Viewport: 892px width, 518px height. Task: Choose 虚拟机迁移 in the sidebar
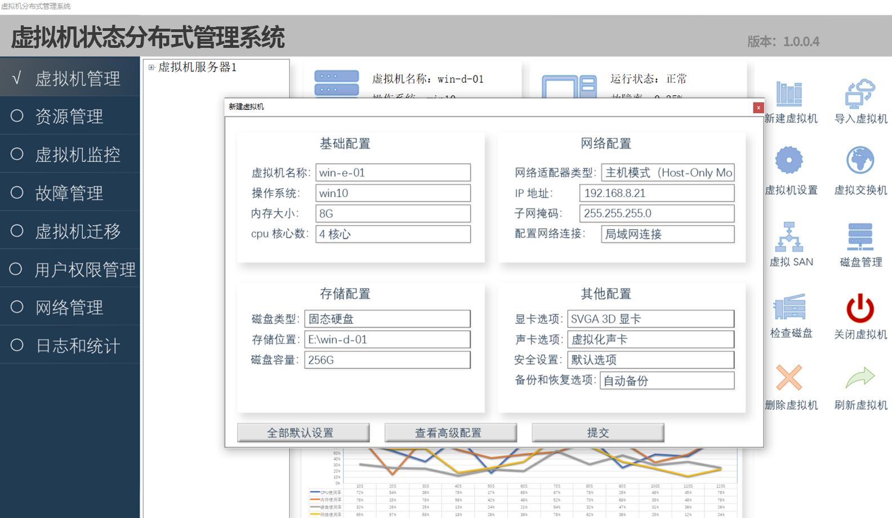coord(70,230)
